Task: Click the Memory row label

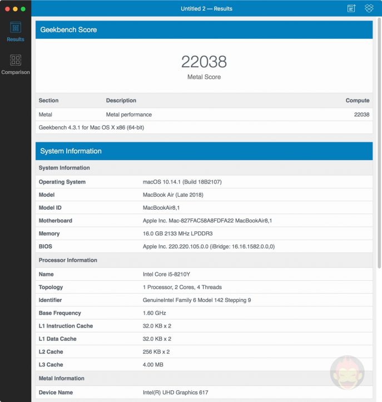Action: pos(49,234)
